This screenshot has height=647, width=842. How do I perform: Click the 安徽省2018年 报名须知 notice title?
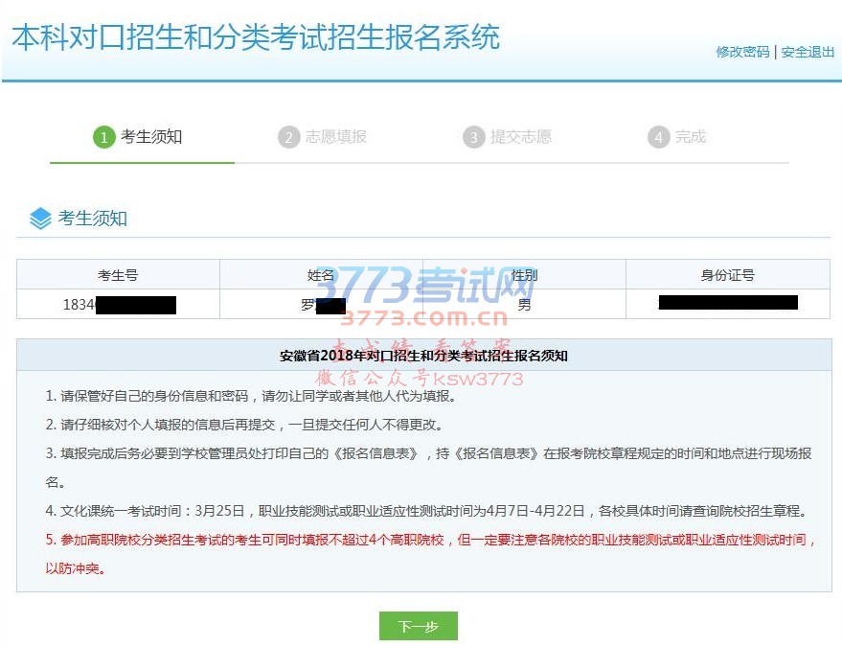(423, 356)
